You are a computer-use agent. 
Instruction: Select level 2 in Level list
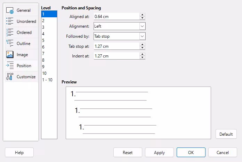(49, 20)
